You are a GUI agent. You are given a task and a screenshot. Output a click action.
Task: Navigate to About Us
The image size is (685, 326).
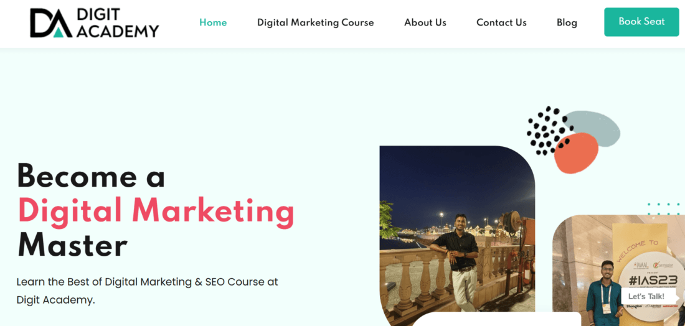point(425,22)
